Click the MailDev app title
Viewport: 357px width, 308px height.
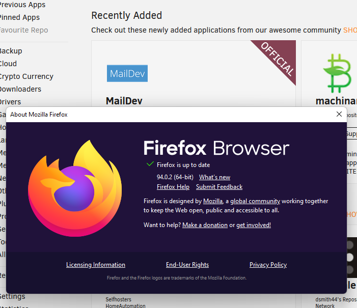(124, 101)
